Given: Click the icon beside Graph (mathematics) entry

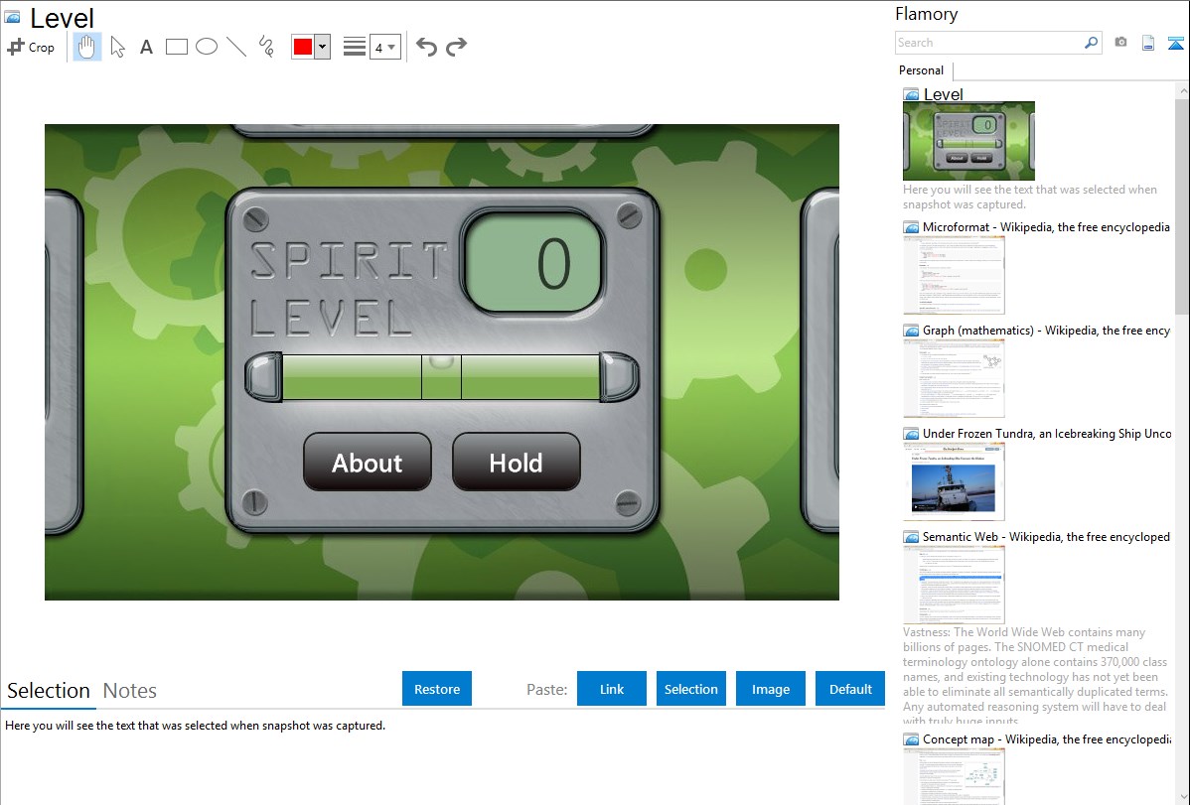Looking at the screenshot, I should tap(911, 331).
